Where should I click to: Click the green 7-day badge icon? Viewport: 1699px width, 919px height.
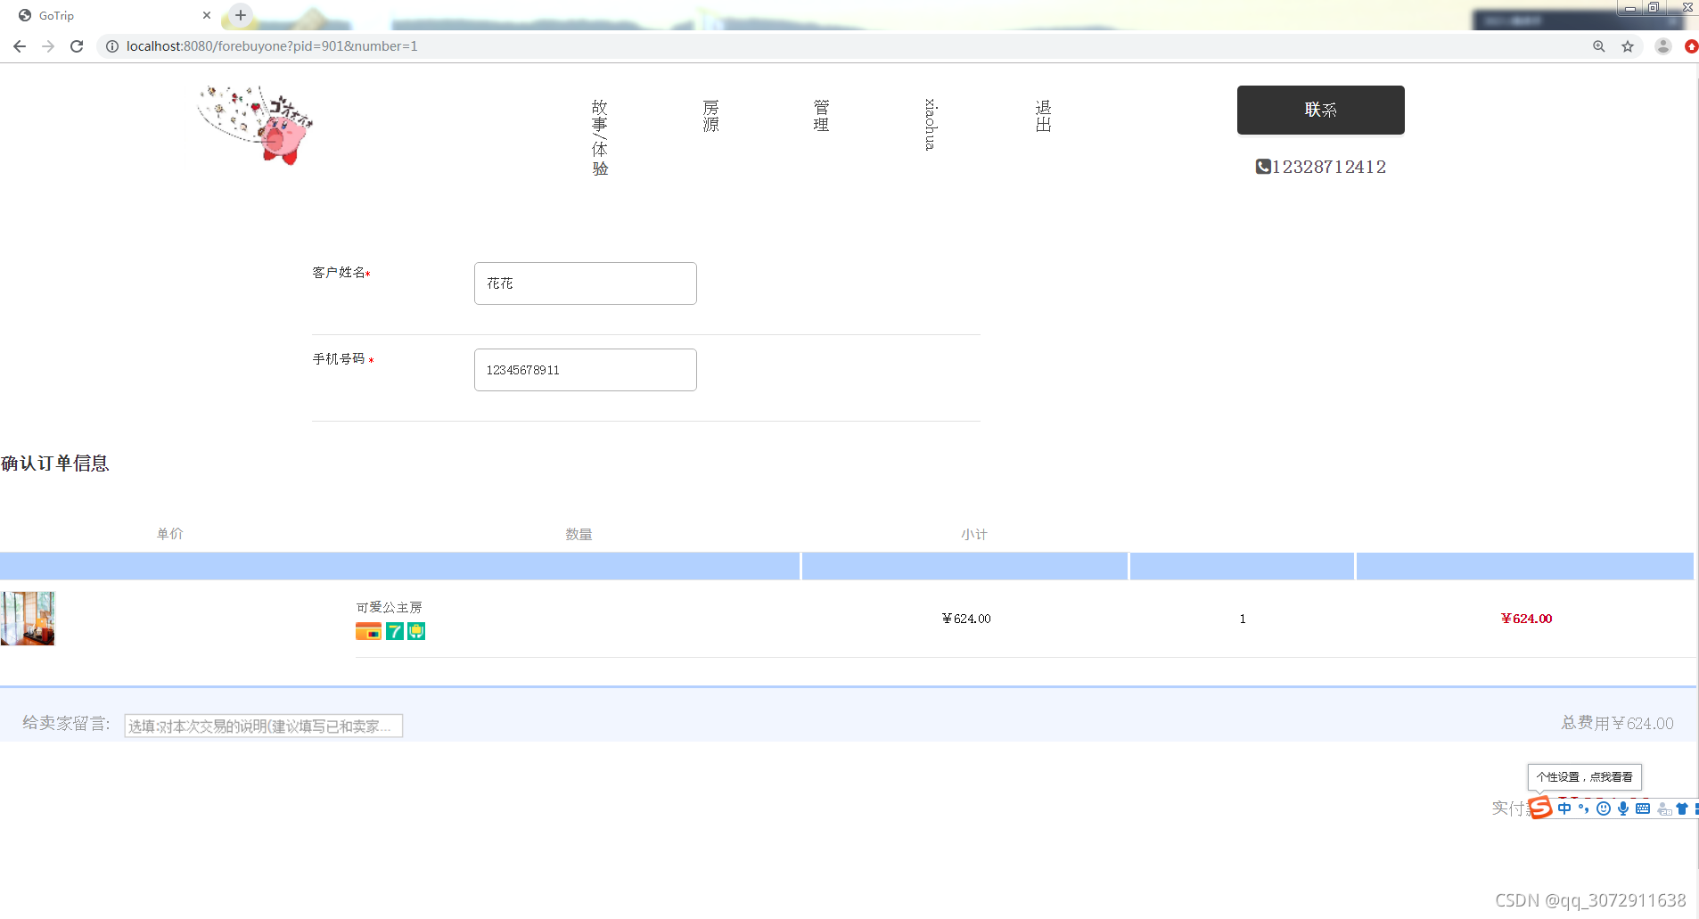[395, 631]
